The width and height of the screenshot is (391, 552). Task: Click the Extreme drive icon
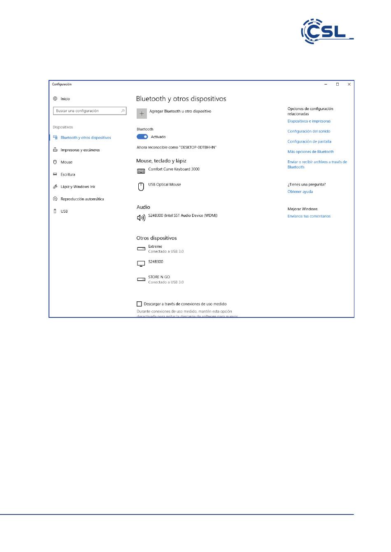141,249
